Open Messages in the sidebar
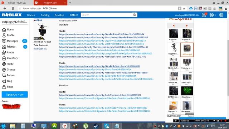Screen dimensions: 229x129 click(x=10, y=41)
